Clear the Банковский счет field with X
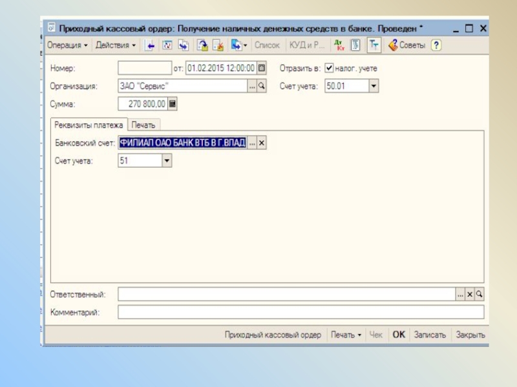Image resolution: width=517 pixels, height=387 pixels. pyautogui.click(x=262, y=143)
